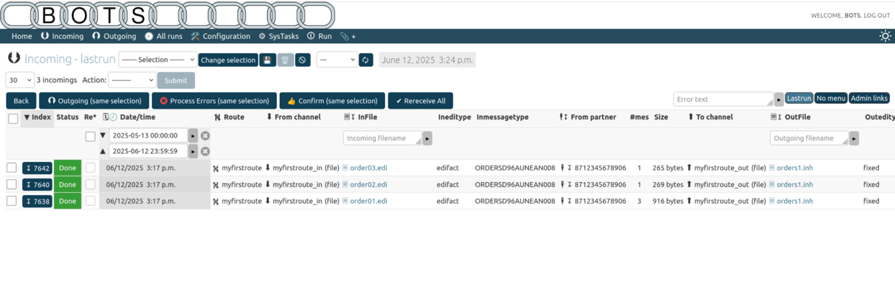Clear the end date with its X icon
This screenshot has width=895, height=285.
click(205, 151)
